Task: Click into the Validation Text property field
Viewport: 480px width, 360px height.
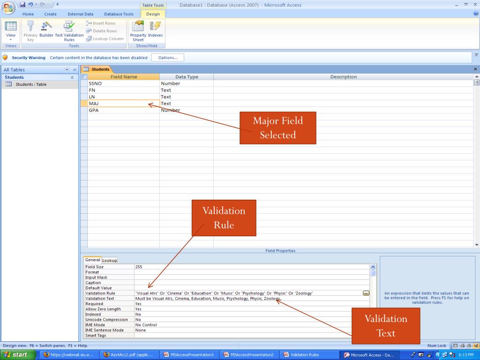Action: [x=252, y=299]
